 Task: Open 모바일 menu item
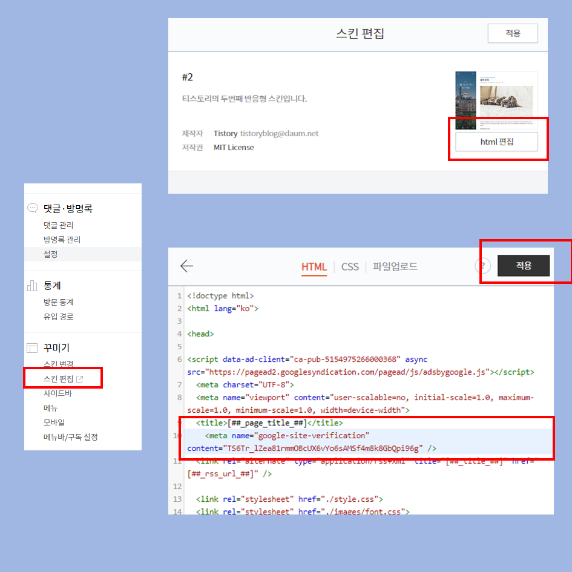[x=54, y=422]
